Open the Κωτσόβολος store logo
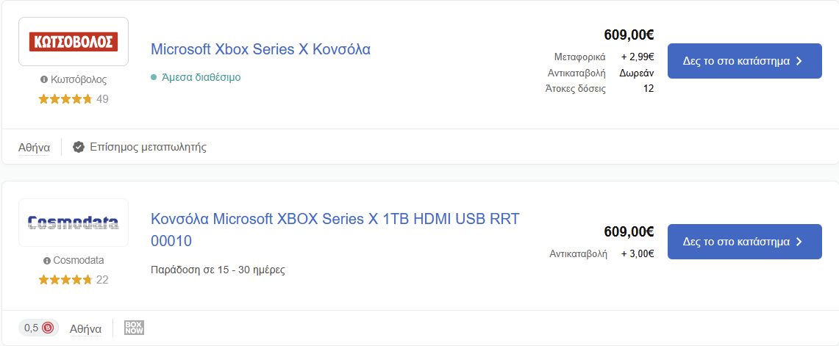 74,41
